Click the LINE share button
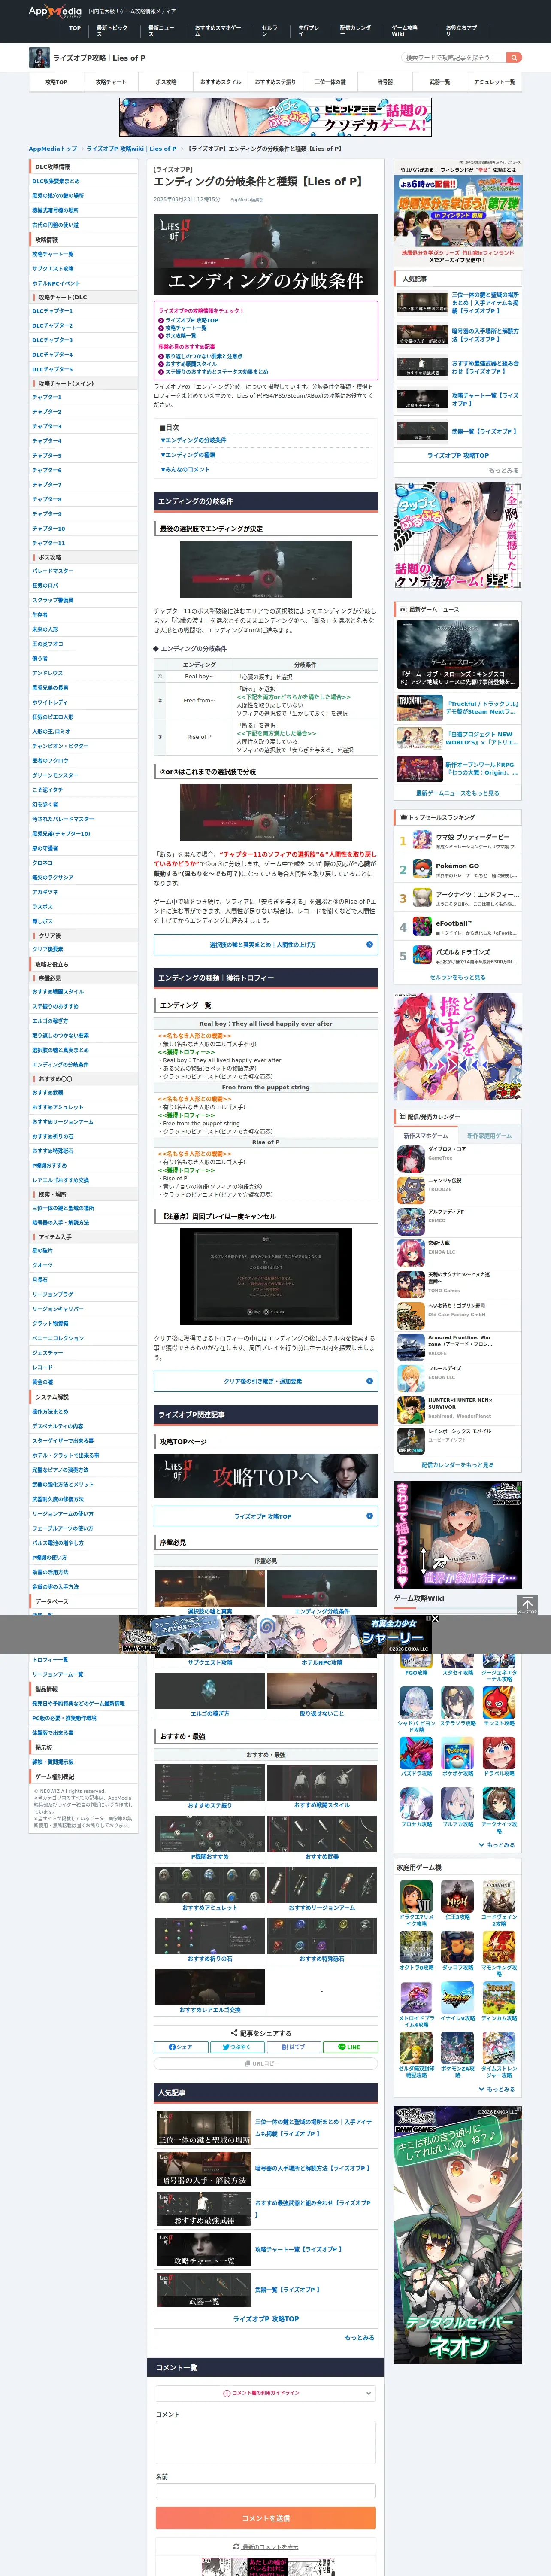 point(350,2047)
